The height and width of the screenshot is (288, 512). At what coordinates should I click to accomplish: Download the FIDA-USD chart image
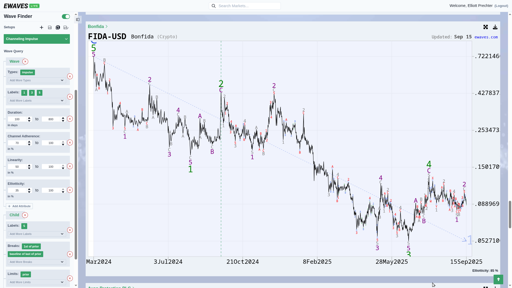tap(495, 27)
